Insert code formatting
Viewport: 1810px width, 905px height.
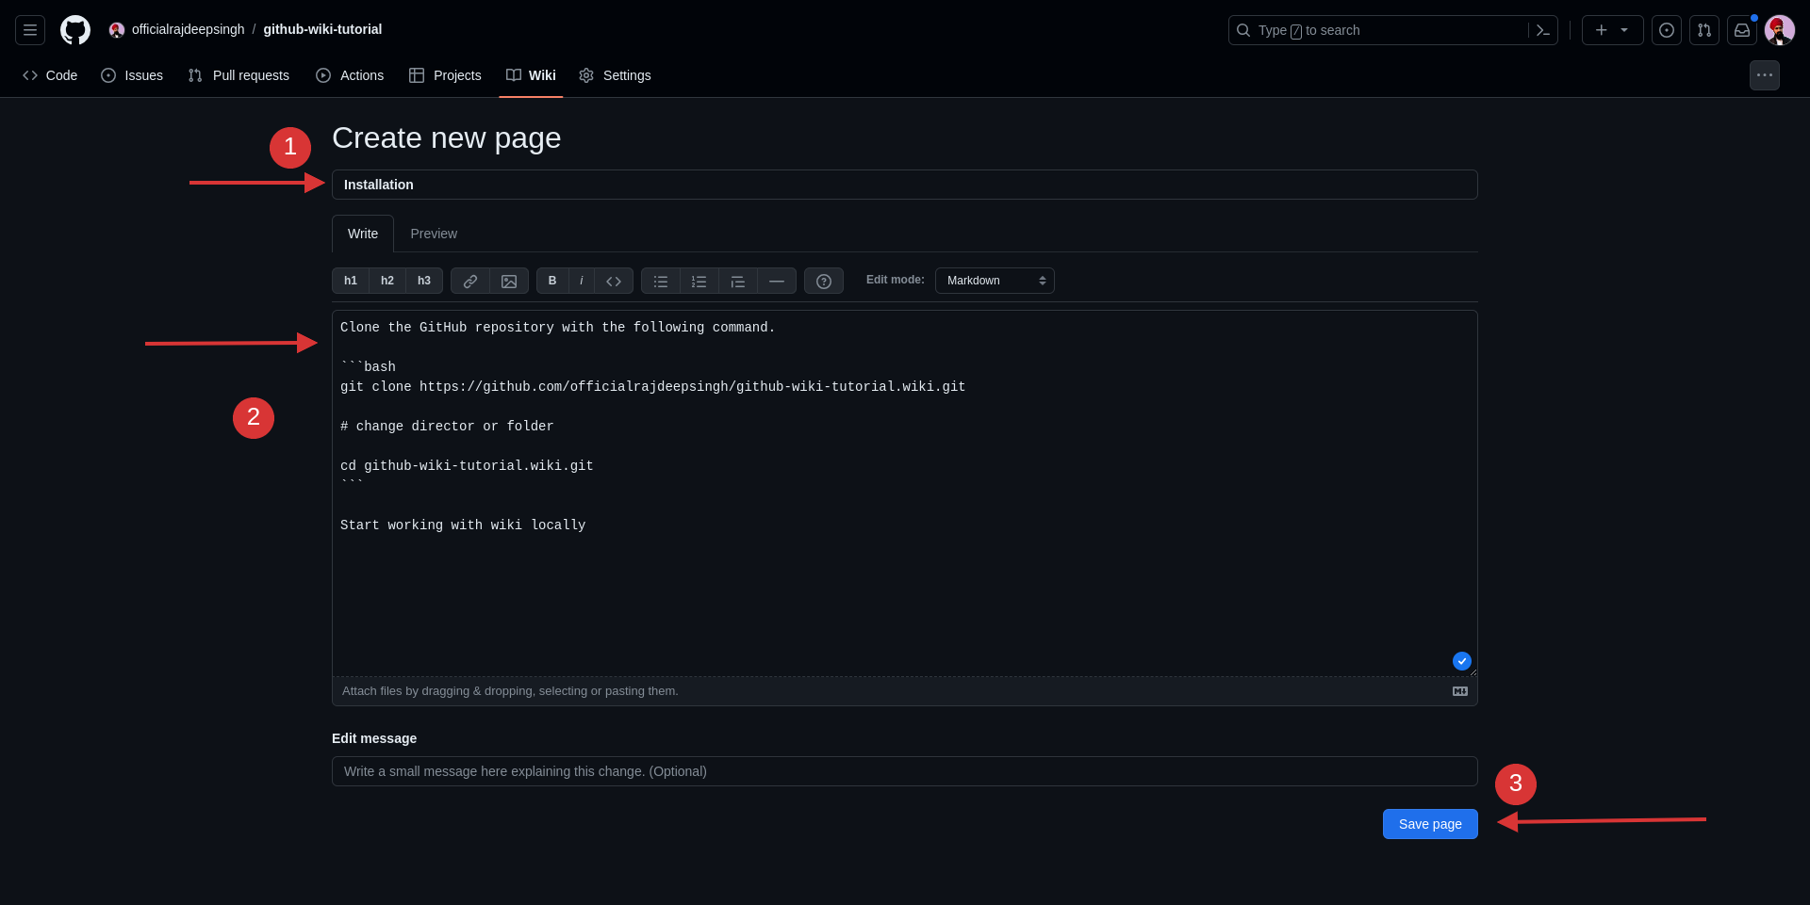pyautogui.click(x=614, y=281)
